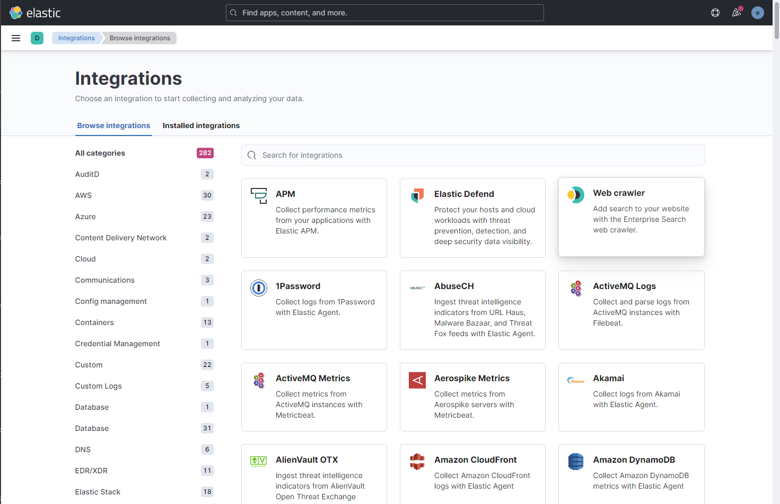Filter by the Cloud category

(x=144, y=259)
